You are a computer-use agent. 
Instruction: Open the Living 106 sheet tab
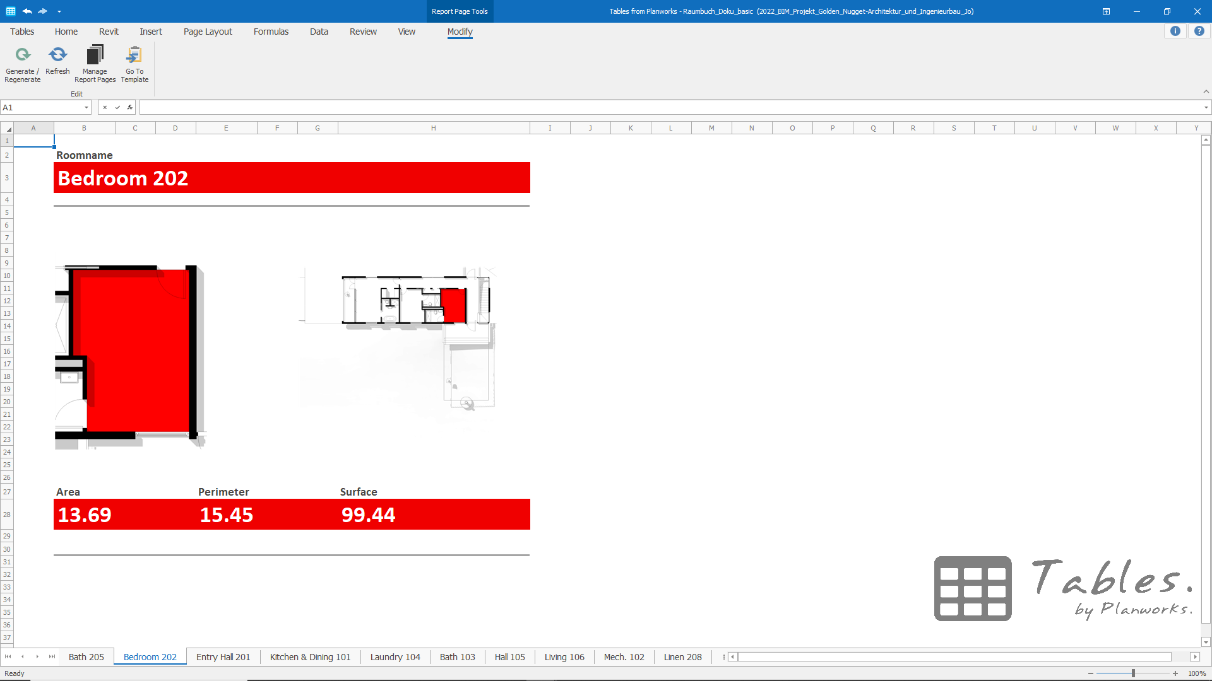pos(564,657)
